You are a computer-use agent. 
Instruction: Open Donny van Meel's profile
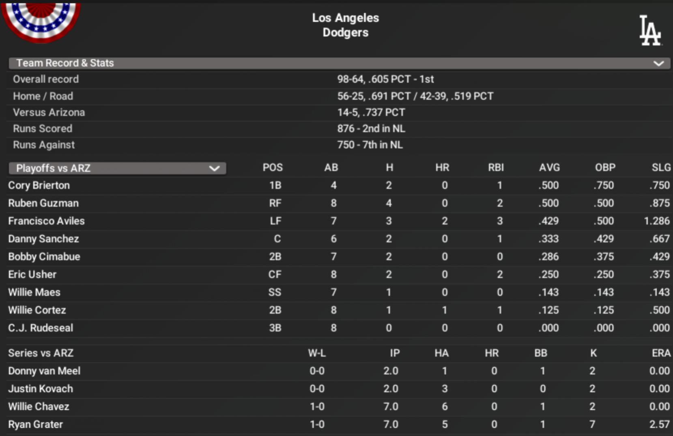[44, 371]
